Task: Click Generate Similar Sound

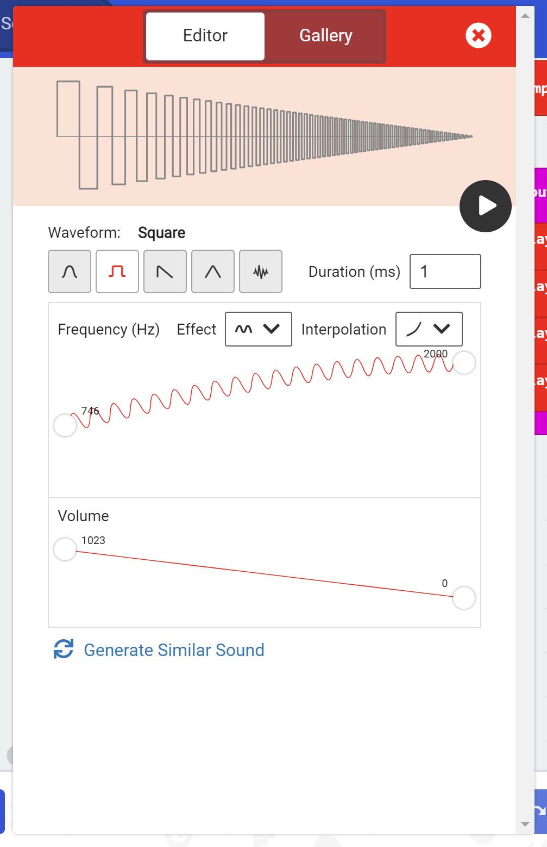Action: (x=174, y=650)
